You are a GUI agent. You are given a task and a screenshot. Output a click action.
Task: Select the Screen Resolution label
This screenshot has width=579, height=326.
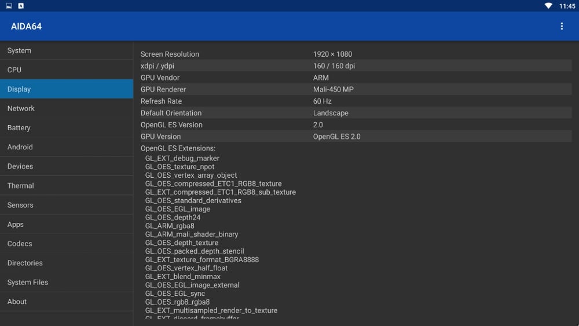coord(170,54)
